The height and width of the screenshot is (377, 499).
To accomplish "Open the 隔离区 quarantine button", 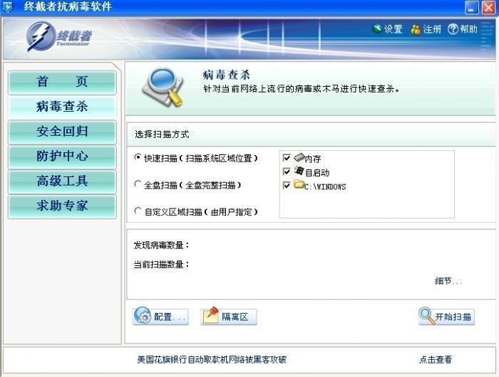I will click(229, 317).
